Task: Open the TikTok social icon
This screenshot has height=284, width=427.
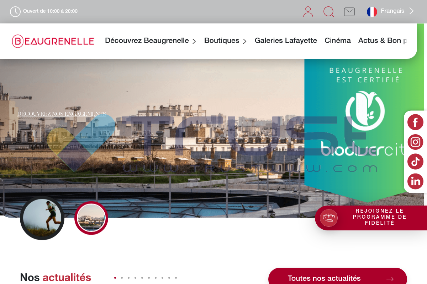Action: (415, 162)
